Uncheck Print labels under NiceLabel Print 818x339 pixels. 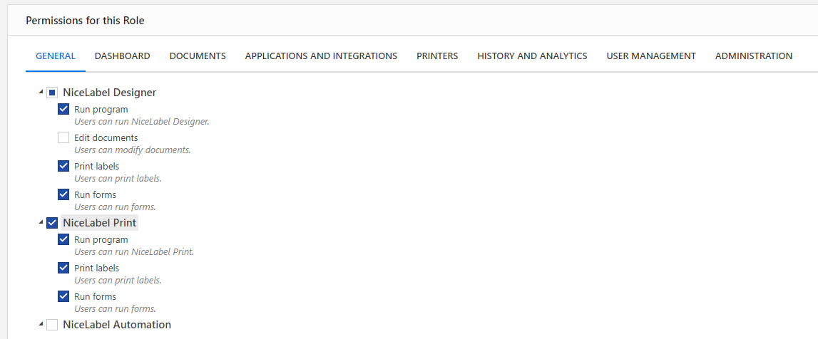coord(63,268)
